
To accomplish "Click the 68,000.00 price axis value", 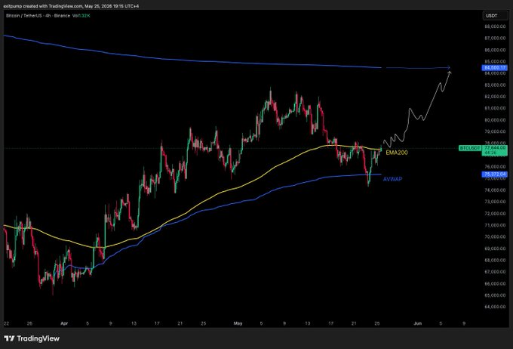I will 495,261.
